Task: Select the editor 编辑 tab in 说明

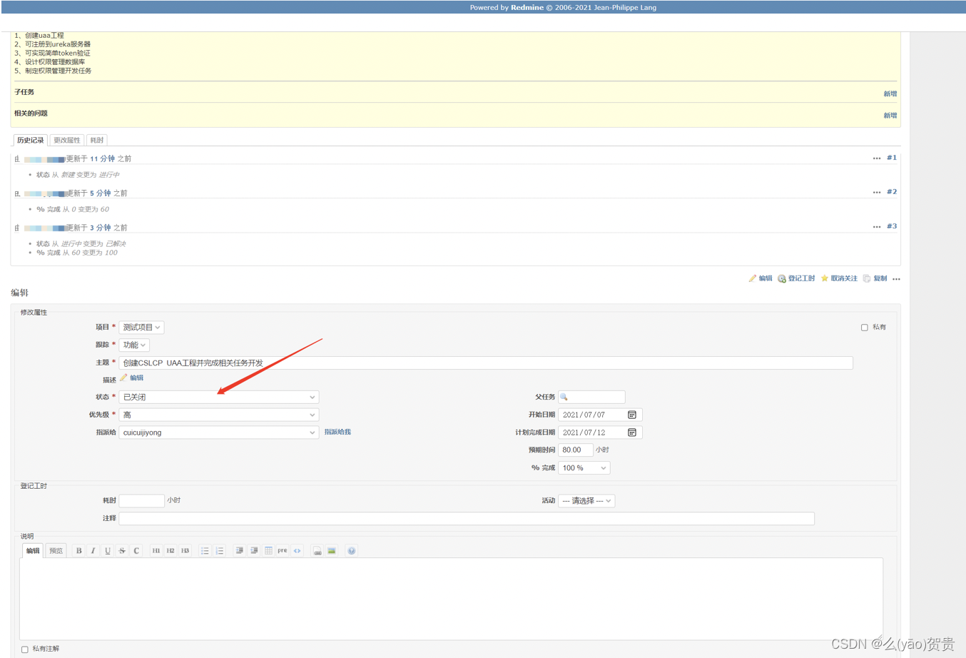Action: (33, 551)
